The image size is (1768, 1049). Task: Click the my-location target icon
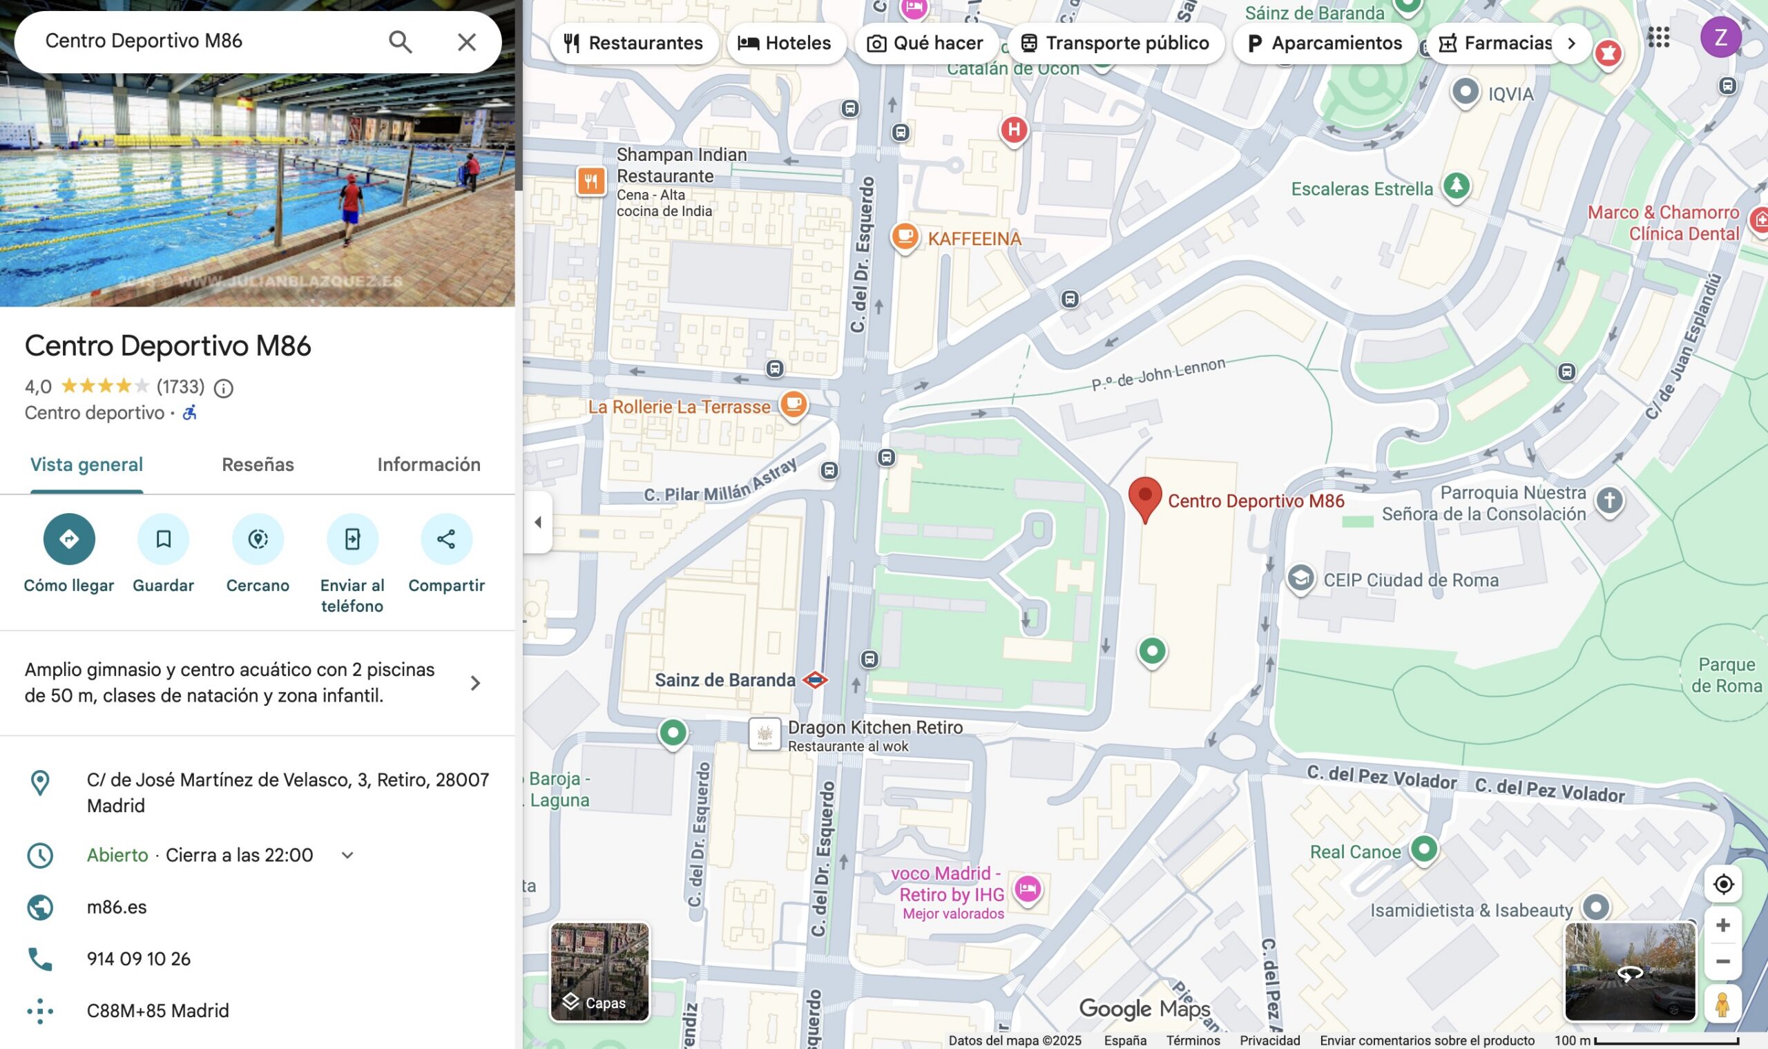coord(1722,883)
